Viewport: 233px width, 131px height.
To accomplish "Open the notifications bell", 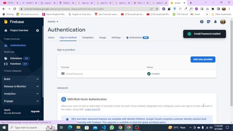I will [x=215, y=22].
